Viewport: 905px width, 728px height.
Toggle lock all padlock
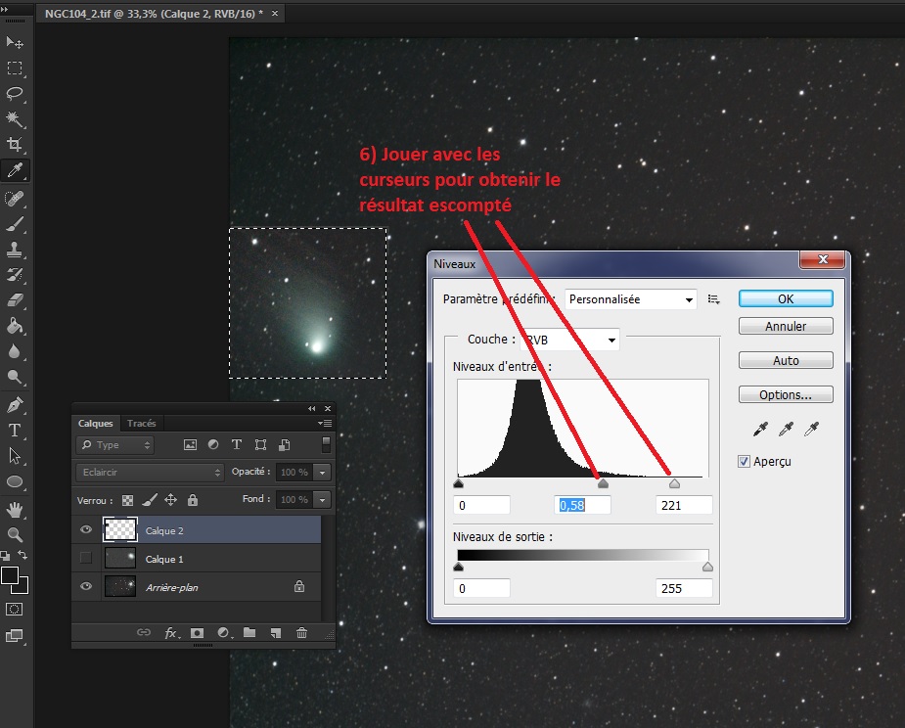coord(193,500)
